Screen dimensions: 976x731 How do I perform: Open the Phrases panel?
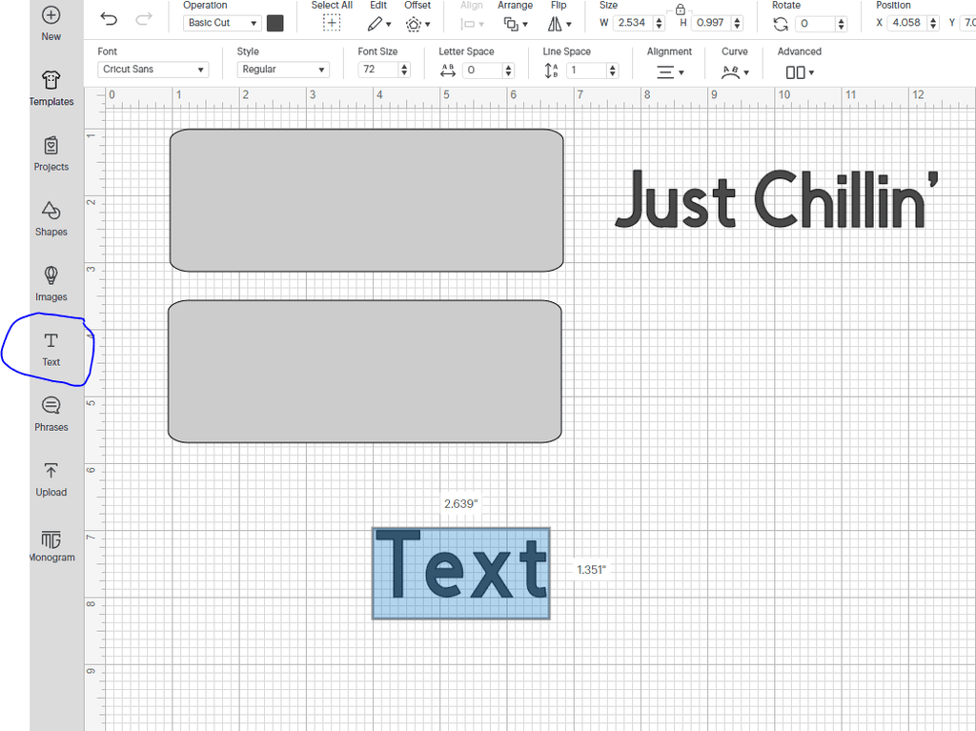(x=51, y=414)
